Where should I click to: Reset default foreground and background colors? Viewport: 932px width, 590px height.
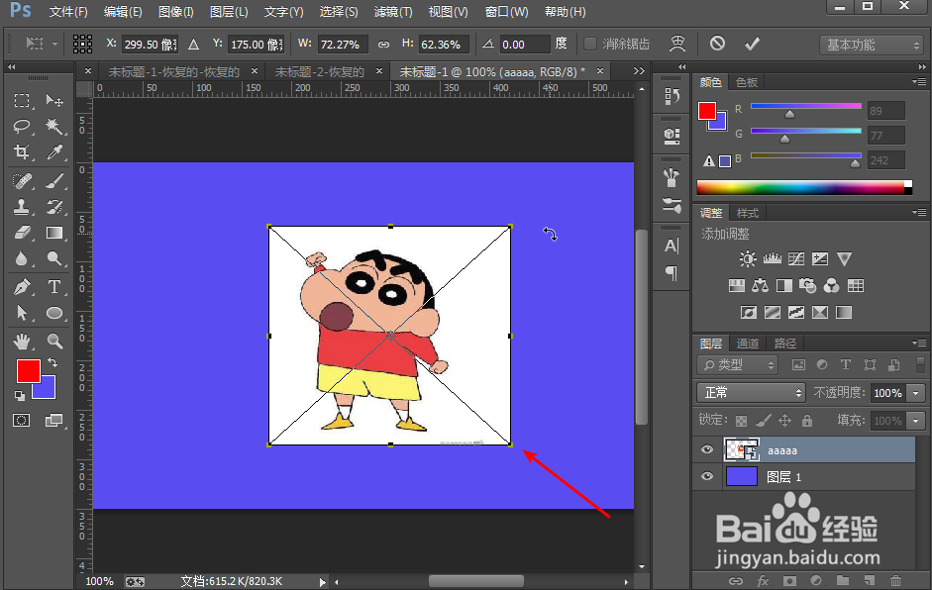20,396
